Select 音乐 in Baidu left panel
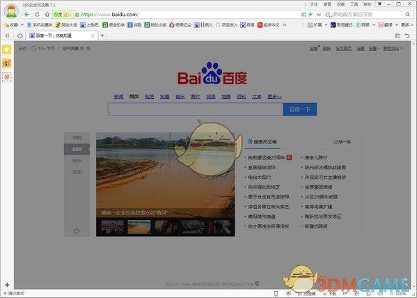 tap(77, 161)
